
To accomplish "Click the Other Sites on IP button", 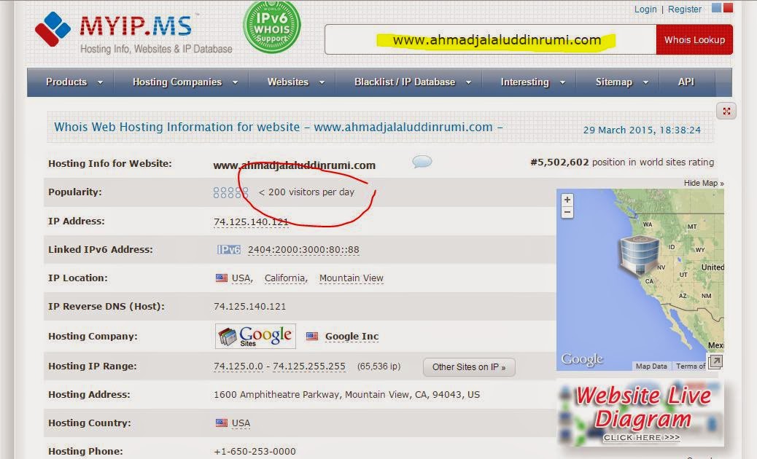I will [469, 367].
